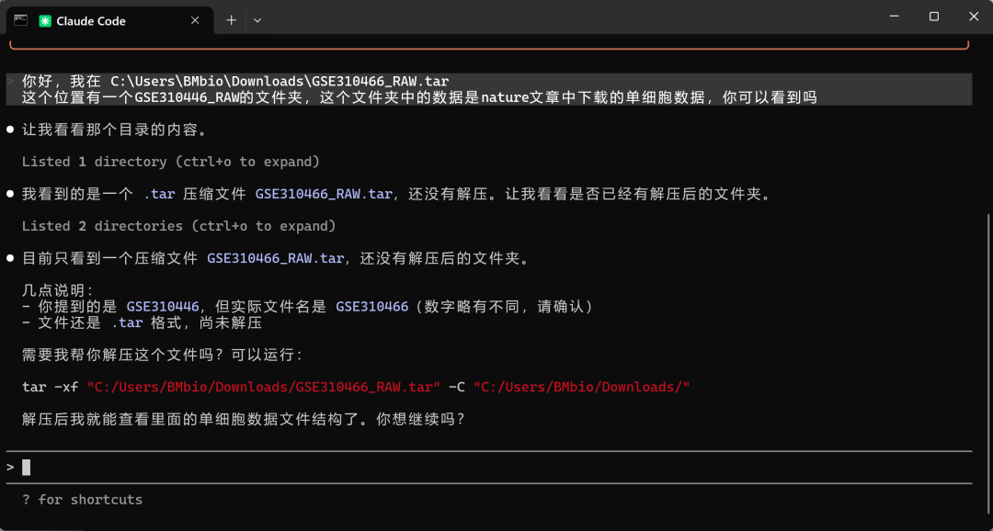This screenshot has height=531, width=993.
Task: Click '.tar' in '文件还是 .tar 格式'
Action: (127, 322)
